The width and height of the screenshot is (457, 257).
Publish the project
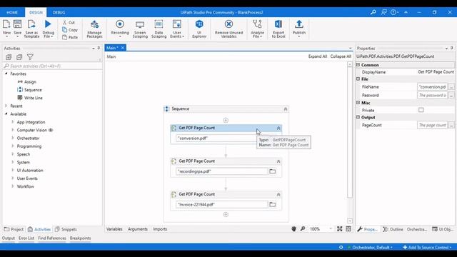(x=299, y=28)
